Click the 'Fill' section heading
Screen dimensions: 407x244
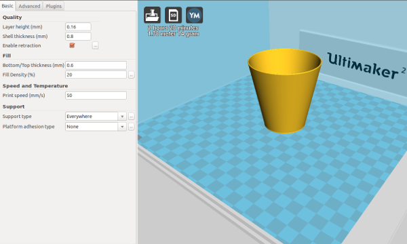(7, 56)
